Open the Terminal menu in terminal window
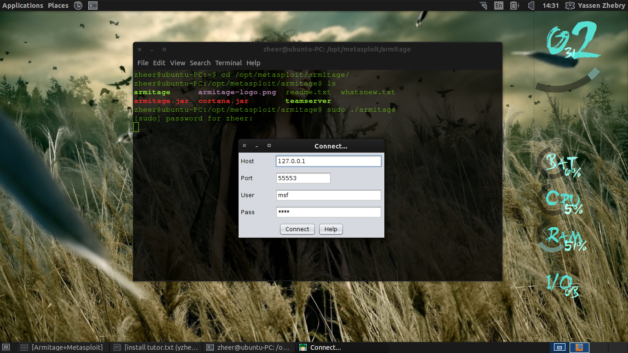The width and height of the screenshot is (628, 353). (228, 63)
